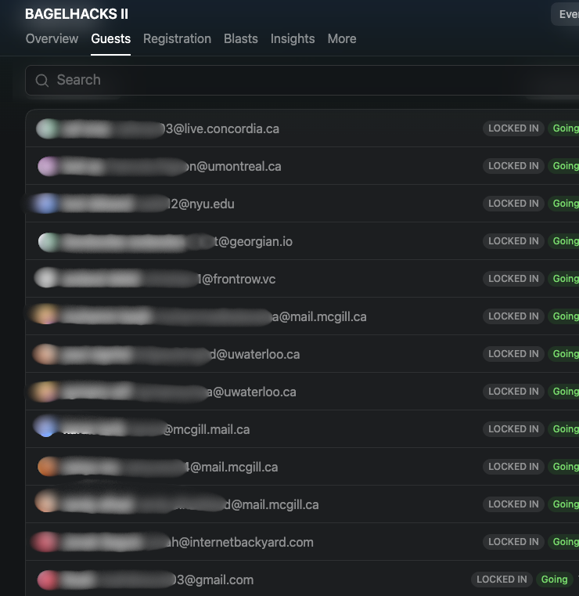Click avatar of georgian.io guest
The image size is (579, 596).
(x=49, y=242)
